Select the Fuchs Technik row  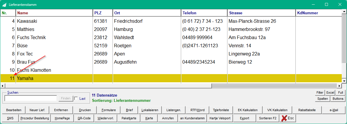171,38
